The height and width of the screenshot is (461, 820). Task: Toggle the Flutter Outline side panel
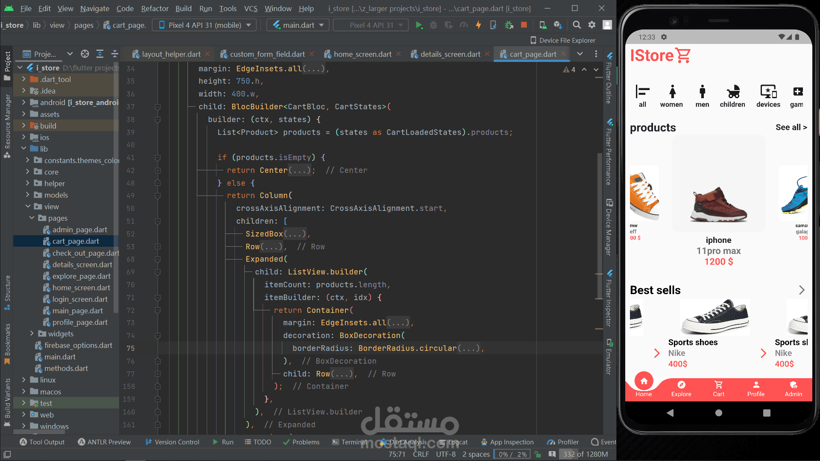click(609, 78)
